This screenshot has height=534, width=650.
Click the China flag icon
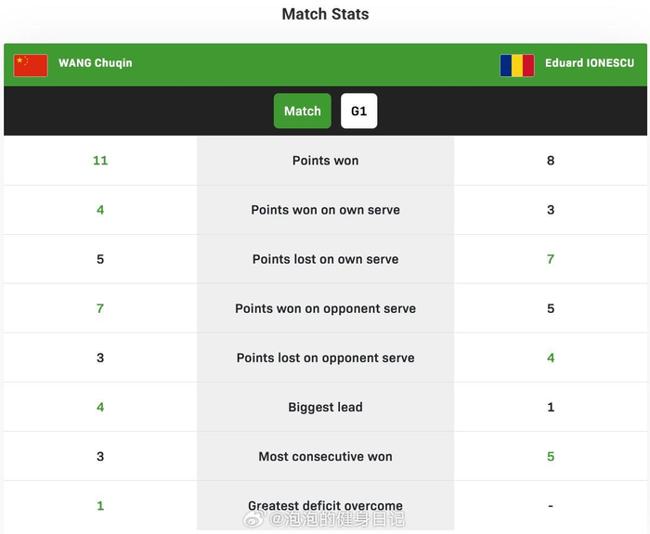(31, 65)
